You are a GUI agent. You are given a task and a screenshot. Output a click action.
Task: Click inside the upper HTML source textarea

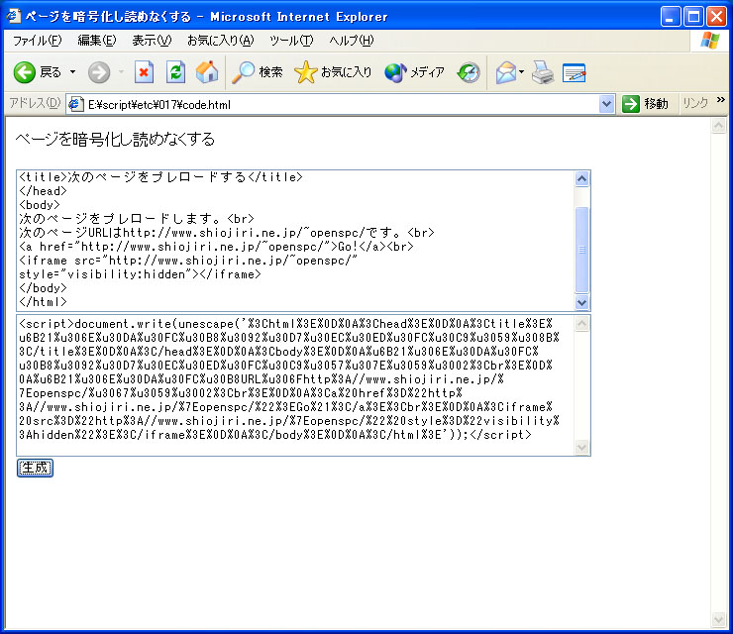[295, 240]
